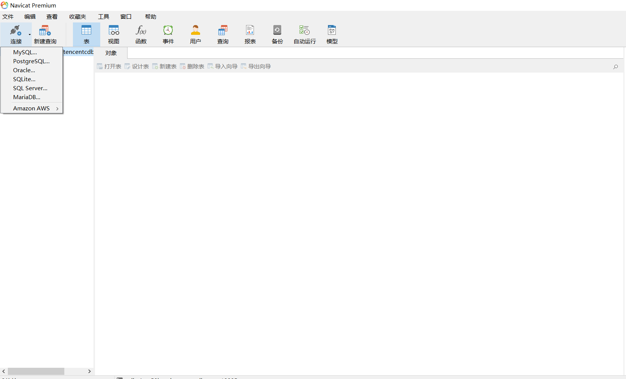626x379 pixels.
Task: Expand the Connection (连接) dropdown arrow
Action: pyautogui.click(x=30, y=35)
